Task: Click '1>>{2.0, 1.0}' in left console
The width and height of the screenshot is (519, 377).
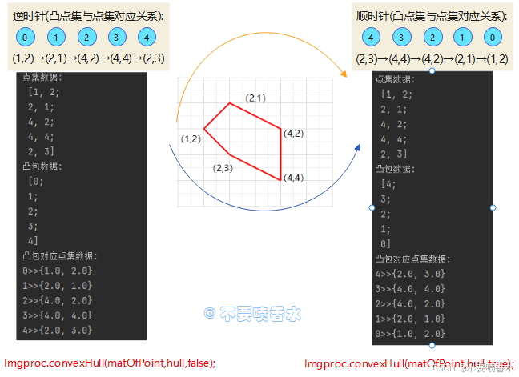Action: 57,286
